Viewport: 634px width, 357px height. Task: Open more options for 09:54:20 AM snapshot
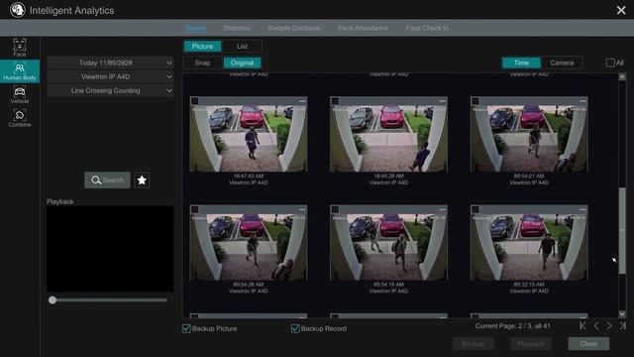(302, 209)
